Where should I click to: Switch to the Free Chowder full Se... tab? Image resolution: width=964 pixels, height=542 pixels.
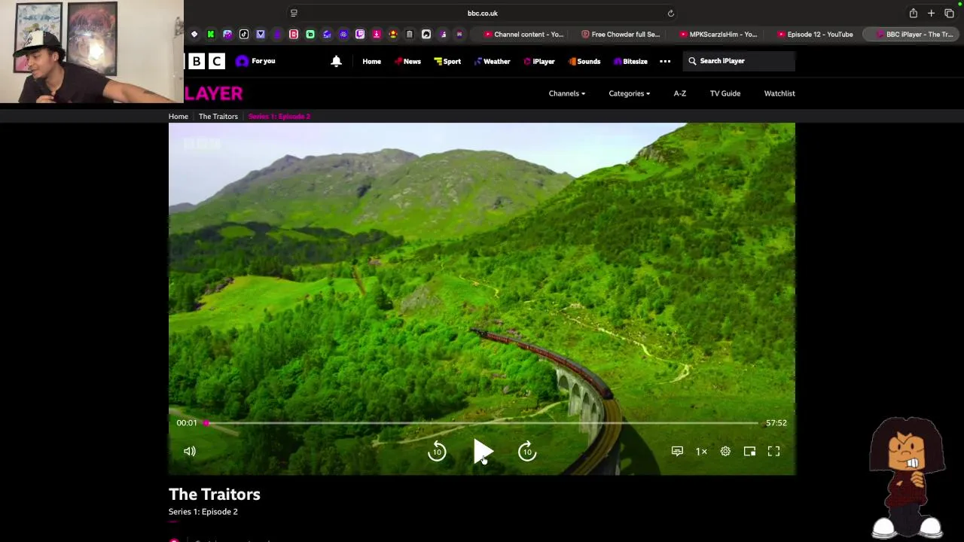(x=621, y=34)
